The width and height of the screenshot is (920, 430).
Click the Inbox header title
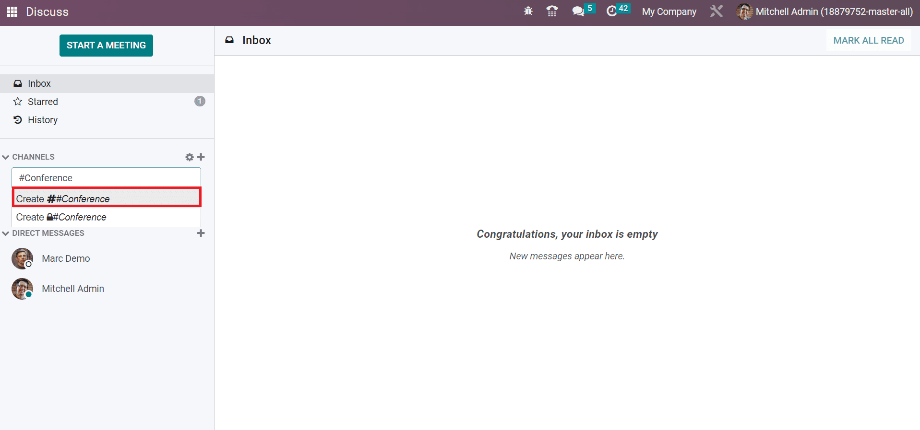[257, 40]
